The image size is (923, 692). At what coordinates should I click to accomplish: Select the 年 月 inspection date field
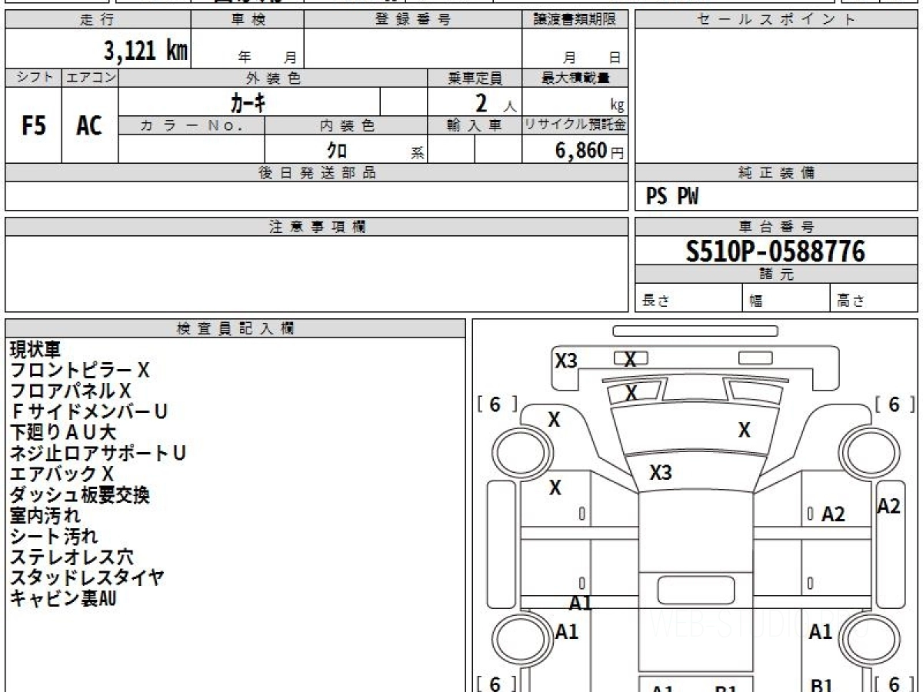click(x=248, y=48)
